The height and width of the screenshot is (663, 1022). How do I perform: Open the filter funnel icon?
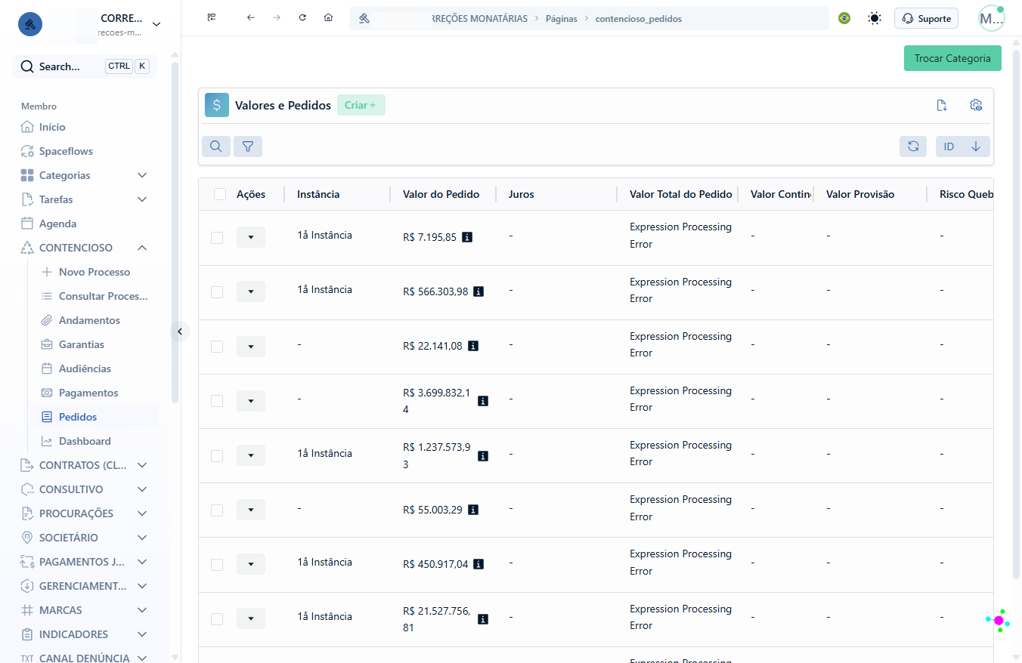click(248, 146)
